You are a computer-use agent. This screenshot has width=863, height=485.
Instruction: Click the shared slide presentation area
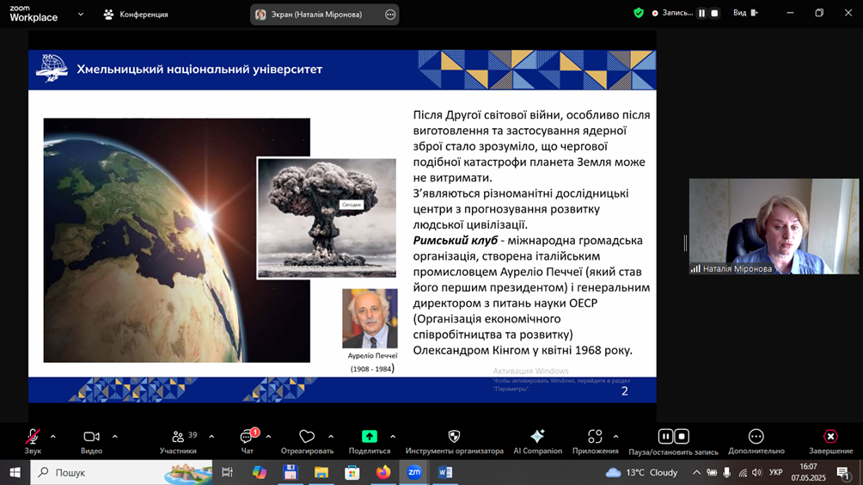click(x=342, y=226)
